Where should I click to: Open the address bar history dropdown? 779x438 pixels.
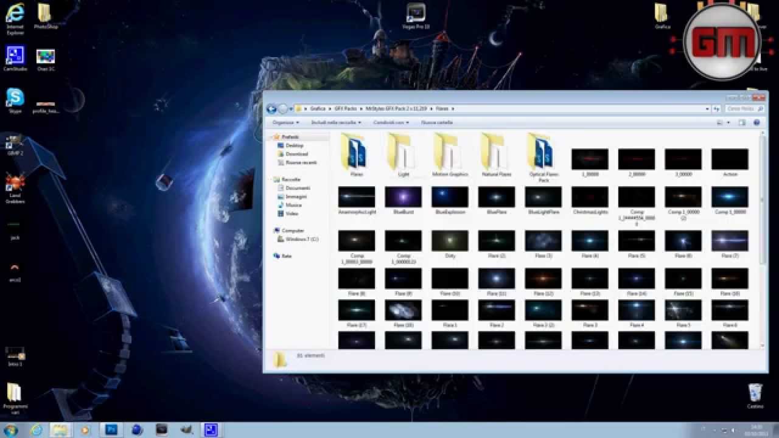pos(707,109)
